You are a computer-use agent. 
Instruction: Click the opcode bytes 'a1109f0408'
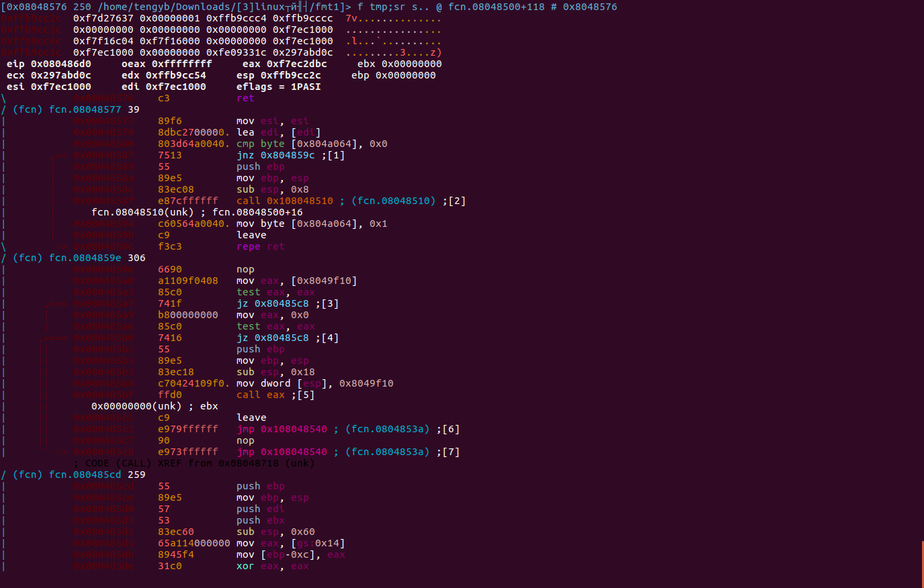188,281
